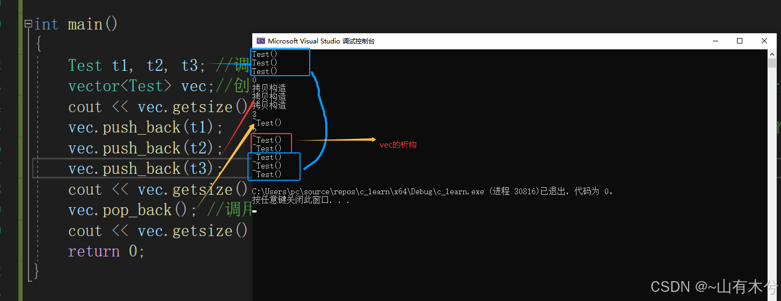The image size is (781, 301).
Task: Click the 'vector<Test> vec;' declaration line
Action: [x=142, y=86]
